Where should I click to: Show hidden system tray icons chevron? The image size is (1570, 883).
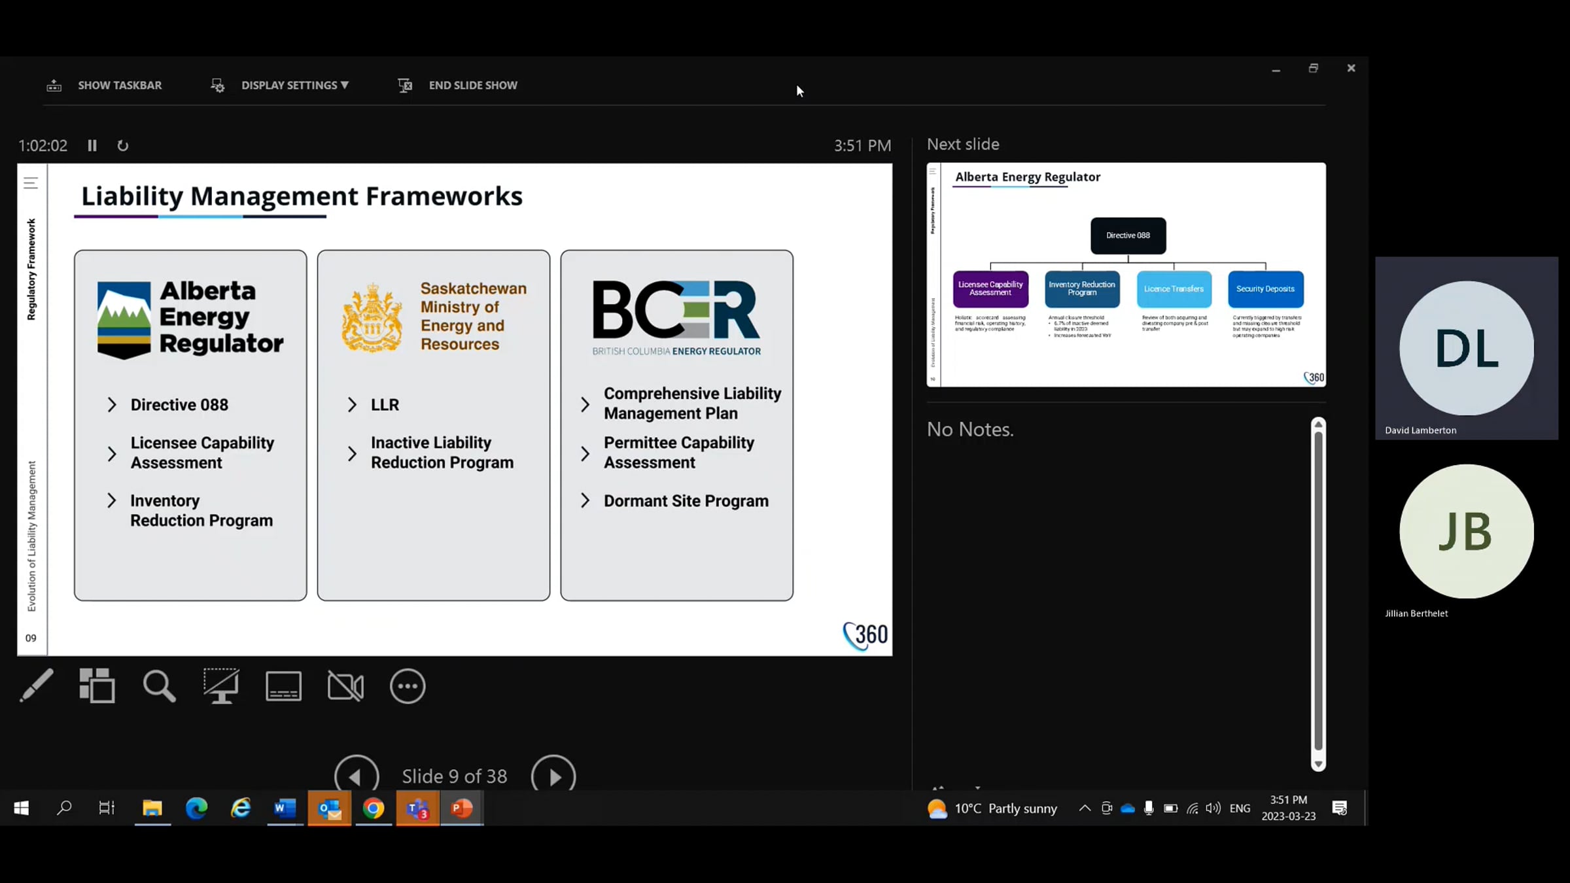(x=1085, y=808)
